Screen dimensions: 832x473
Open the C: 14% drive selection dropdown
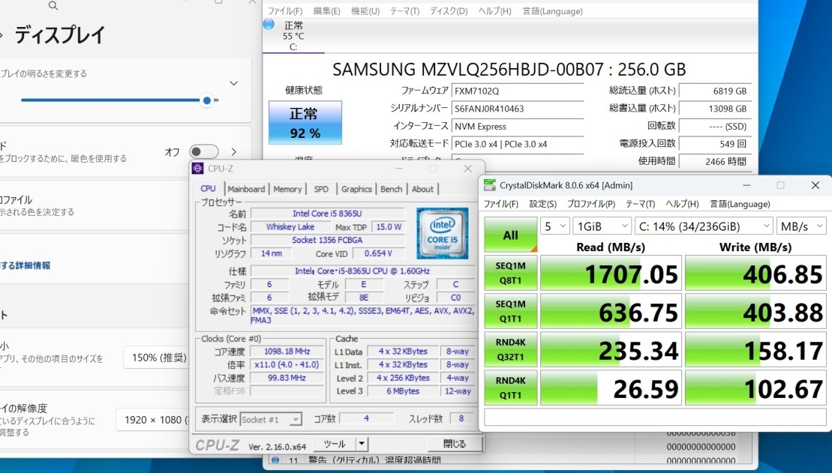pos(704,226)
